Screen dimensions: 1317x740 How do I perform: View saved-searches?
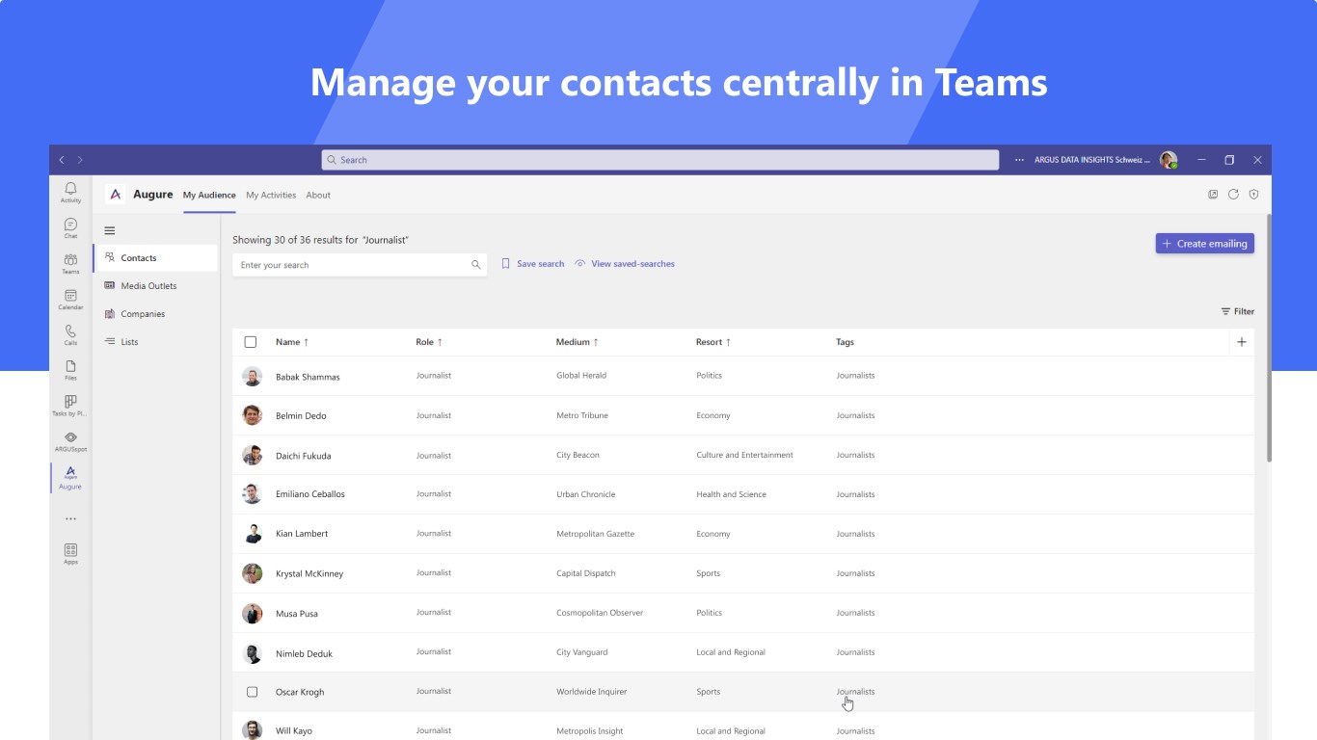625,264
